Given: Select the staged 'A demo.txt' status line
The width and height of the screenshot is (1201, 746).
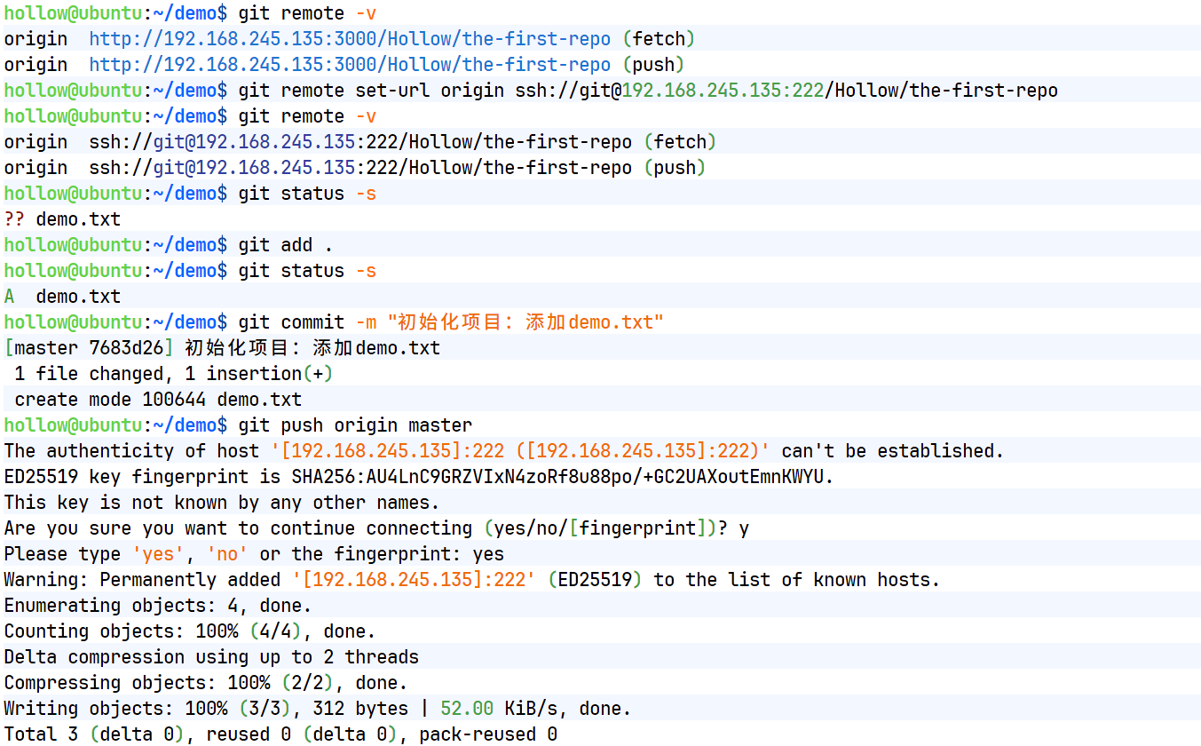Looking at the screenshot, I should pyautogui.click(x=62, y=297).
